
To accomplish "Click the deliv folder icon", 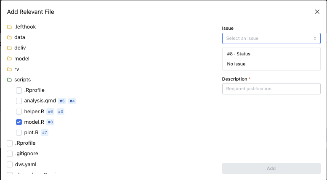I will click(9, 48).
